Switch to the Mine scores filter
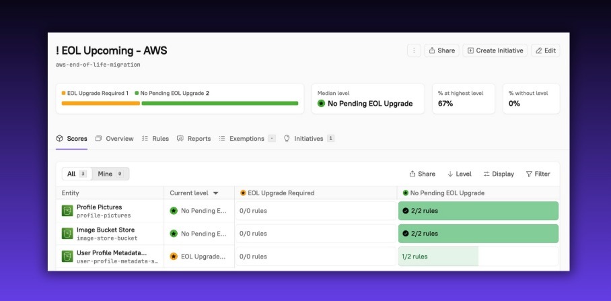The width and height of the screenshot is (611, 301). [x=110, y=174]
